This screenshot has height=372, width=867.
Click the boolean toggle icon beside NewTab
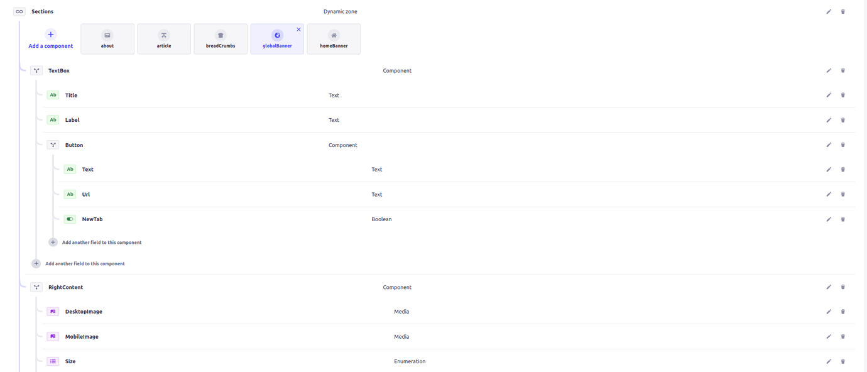[x=69, y=219]
